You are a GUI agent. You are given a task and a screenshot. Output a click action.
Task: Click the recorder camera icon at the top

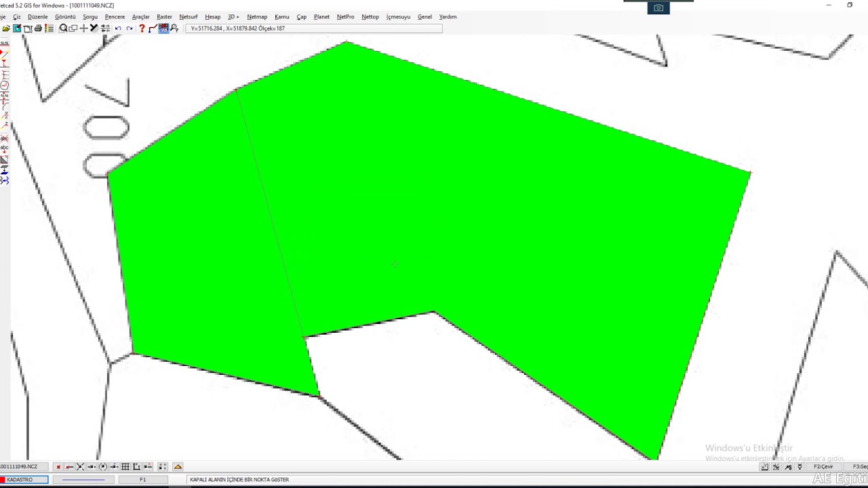[x=658, y=8]
